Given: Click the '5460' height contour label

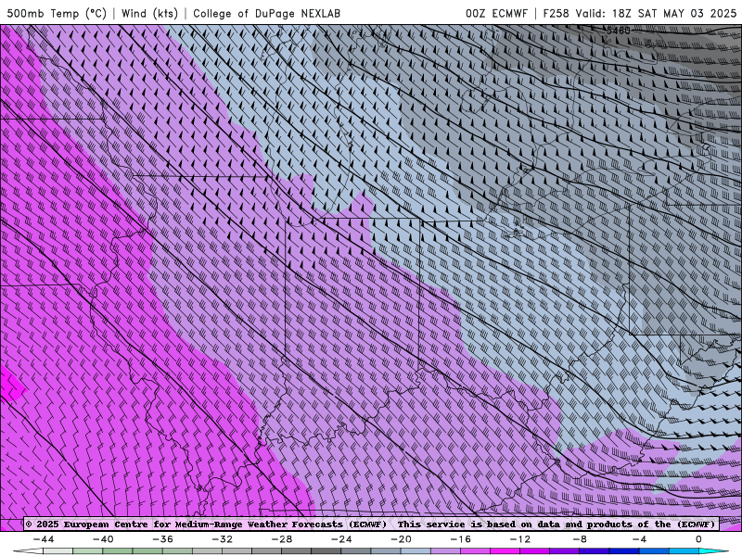Looking at the screenshot, I should (619, 31).
